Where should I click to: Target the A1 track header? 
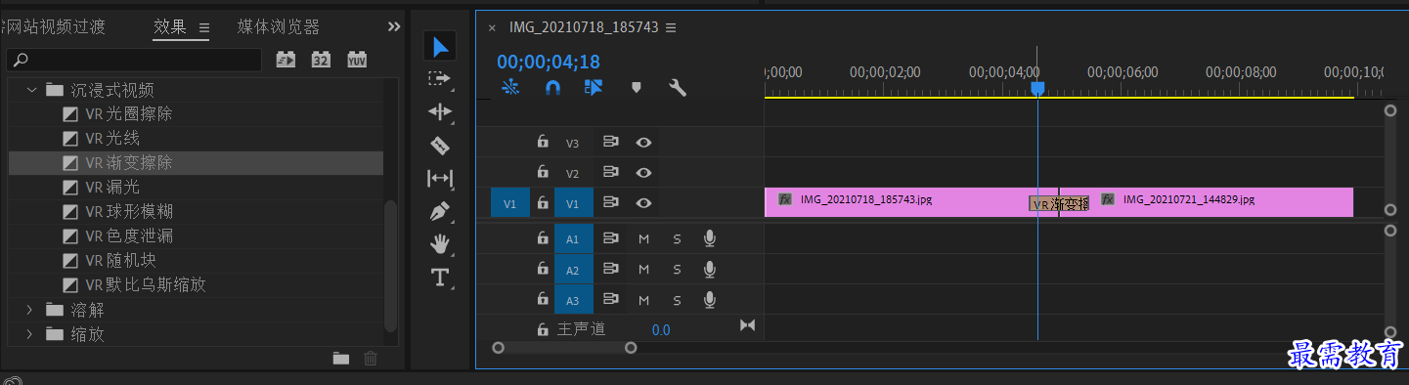point(573,238)
